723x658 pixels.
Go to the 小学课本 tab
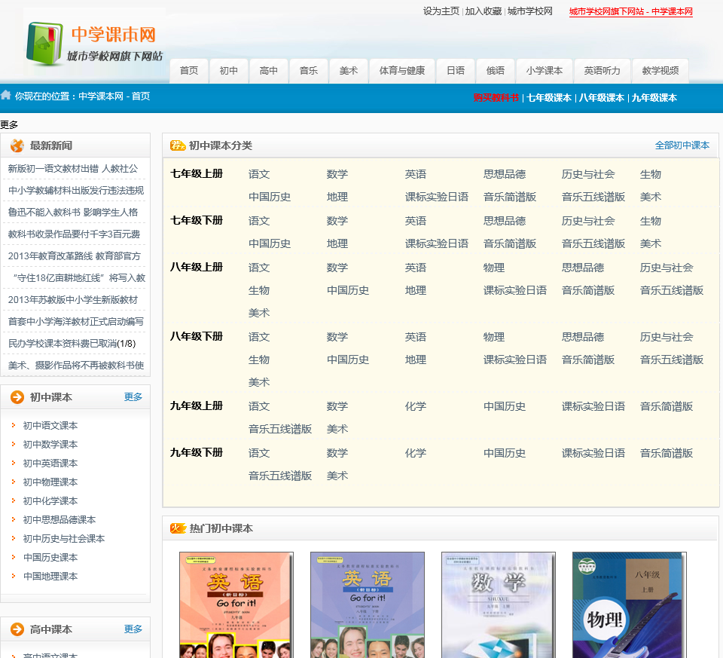coord(545,71)
